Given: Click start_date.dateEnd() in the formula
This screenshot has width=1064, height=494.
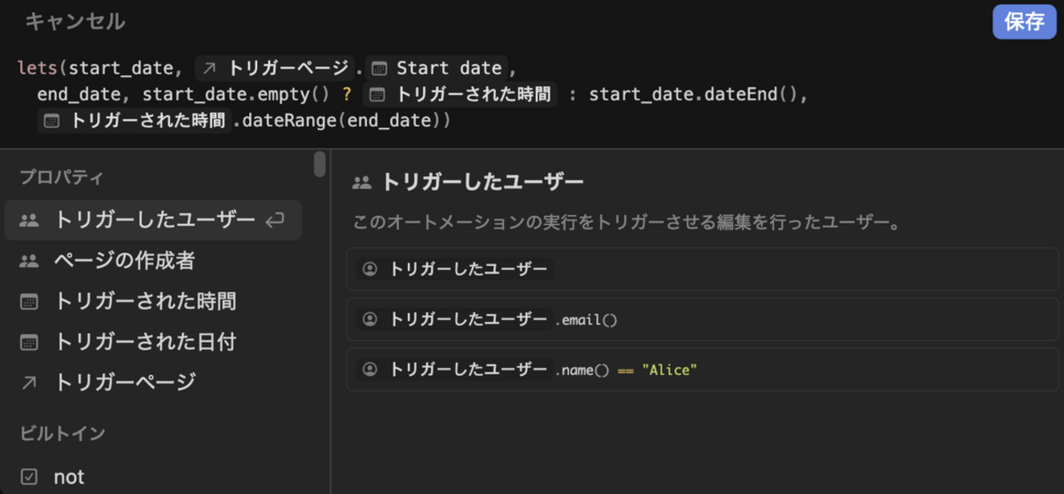Looking at the screenshot, I should (694, 94).
